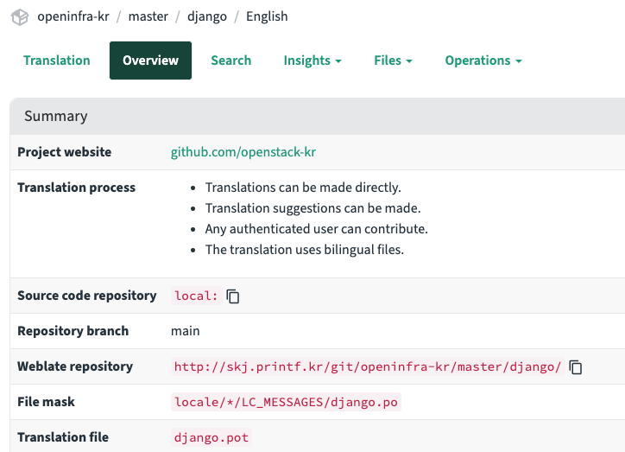Select the locale/*/LC_MESSAGES/django.po file mask
This screenshot has width=625, height=452.
(286, 402)
